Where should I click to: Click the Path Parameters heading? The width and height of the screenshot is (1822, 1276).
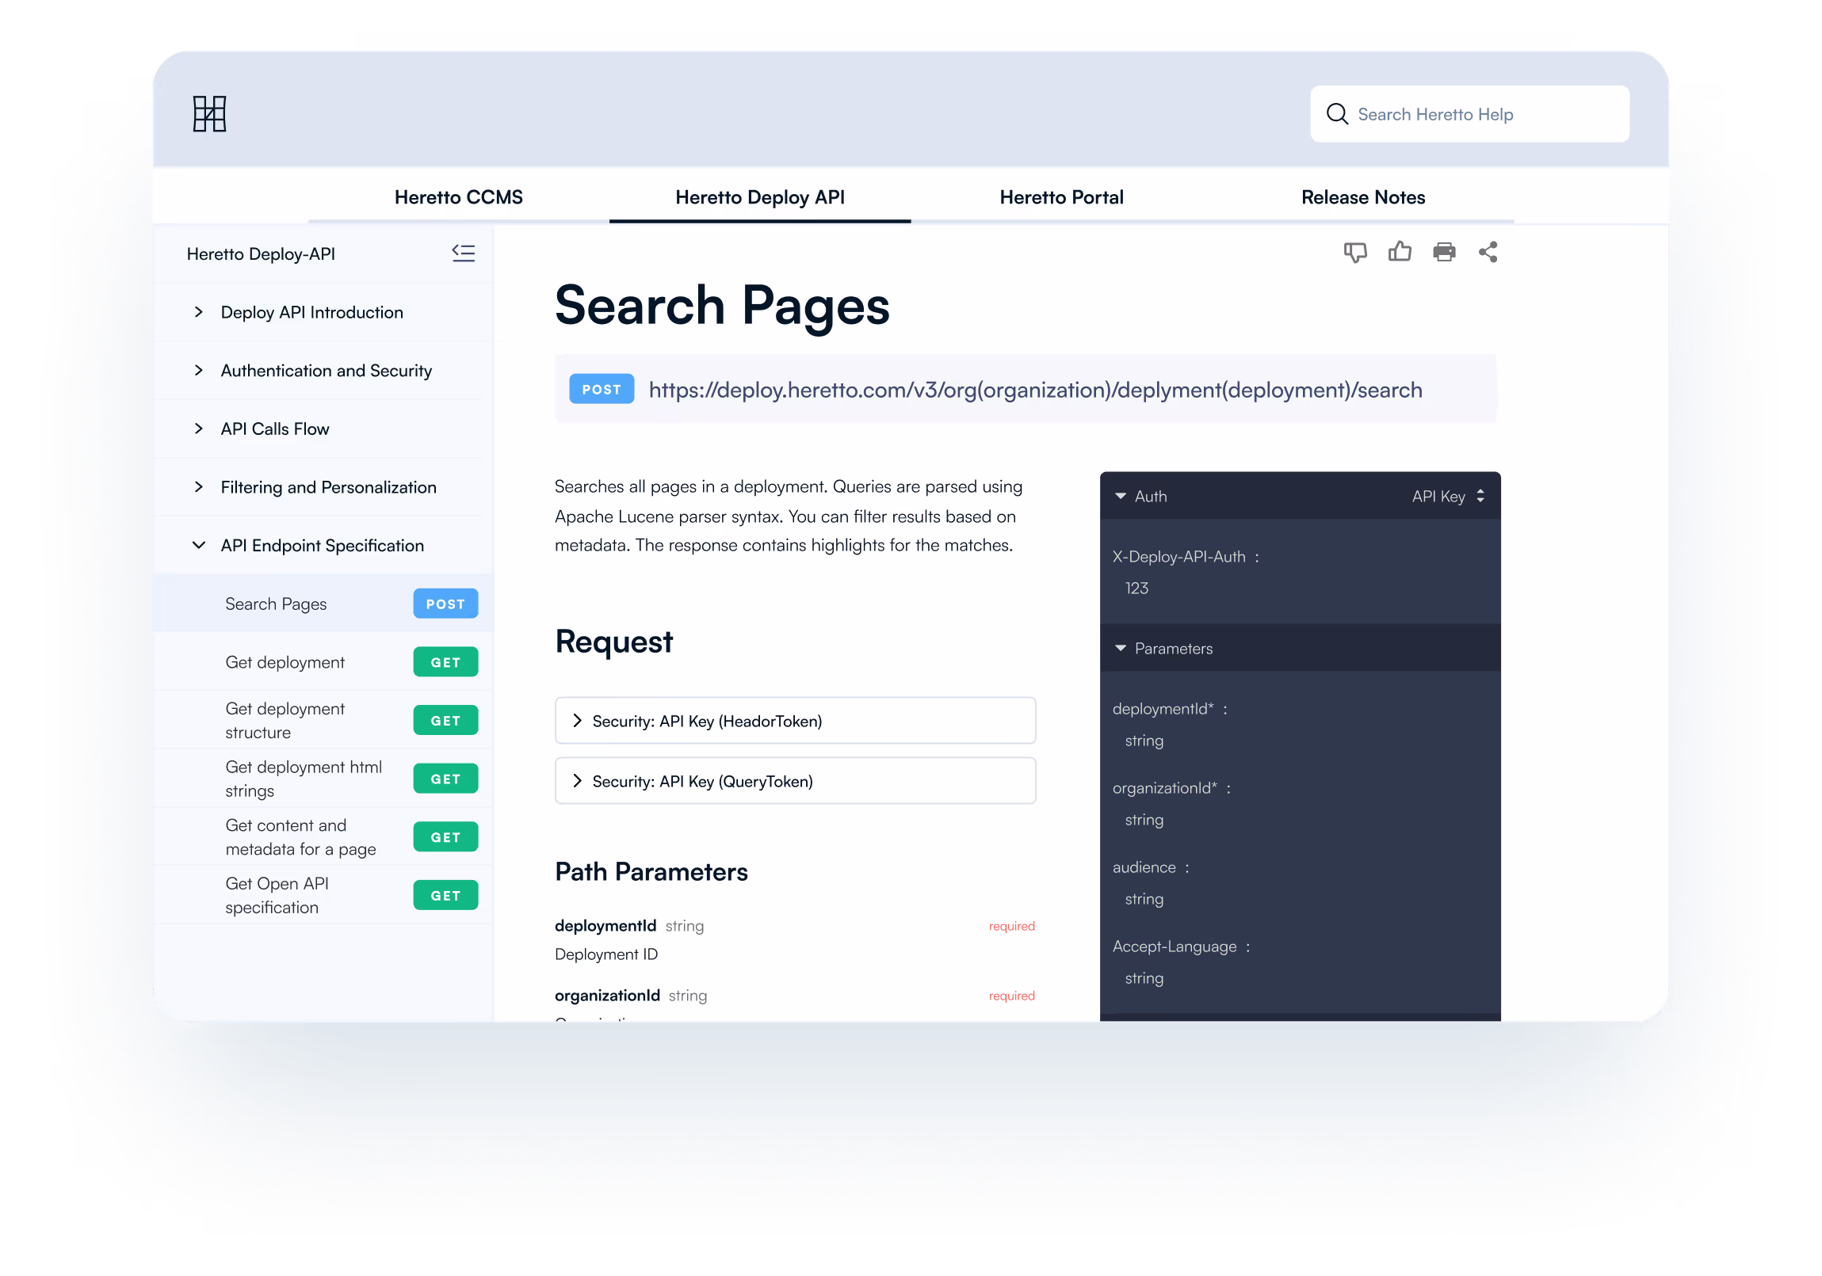pyautogui.click(x=651, y=871)
